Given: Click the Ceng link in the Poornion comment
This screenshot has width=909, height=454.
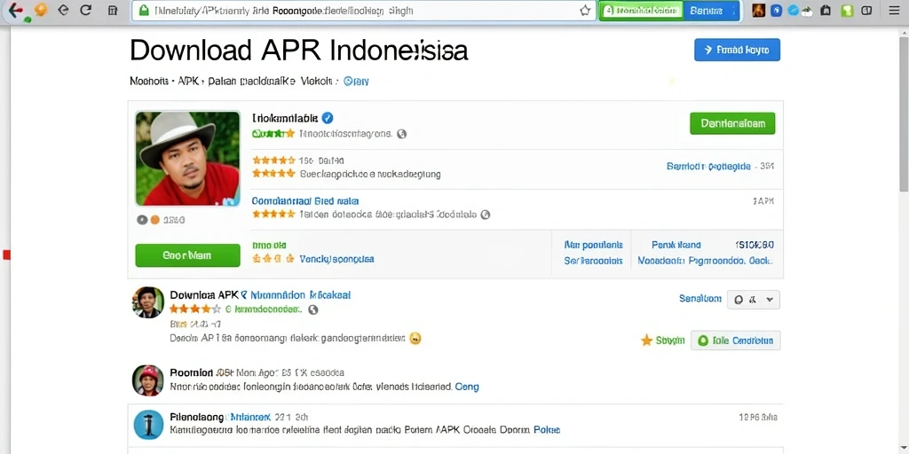Looking at the screenshot, I should click(x=467, y=387).
